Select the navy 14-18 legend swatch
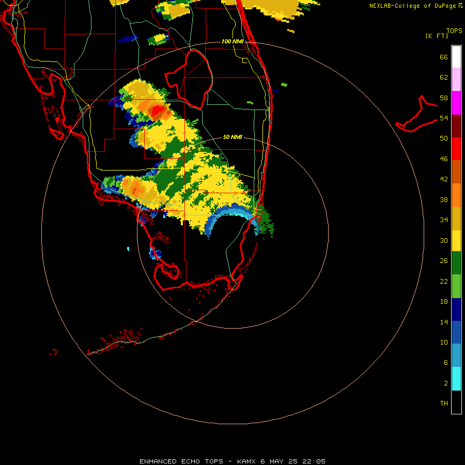This screenshot has width=465, height=465. 456,309
